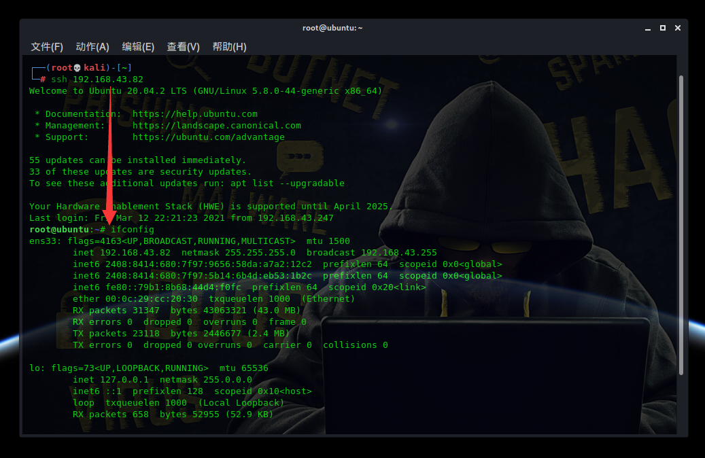
Task: Click the 'ens33:' interface name
Action: 46,241
